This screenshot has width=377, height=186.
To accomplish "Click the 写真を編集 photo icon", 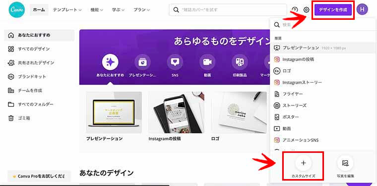I will (345, 163).
